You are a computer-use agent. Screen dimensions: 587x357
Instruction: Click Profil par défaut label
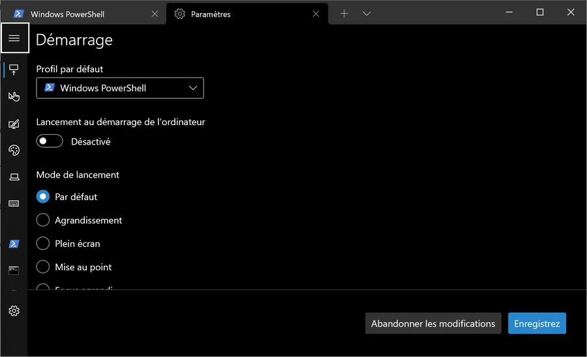pos(70,69)
